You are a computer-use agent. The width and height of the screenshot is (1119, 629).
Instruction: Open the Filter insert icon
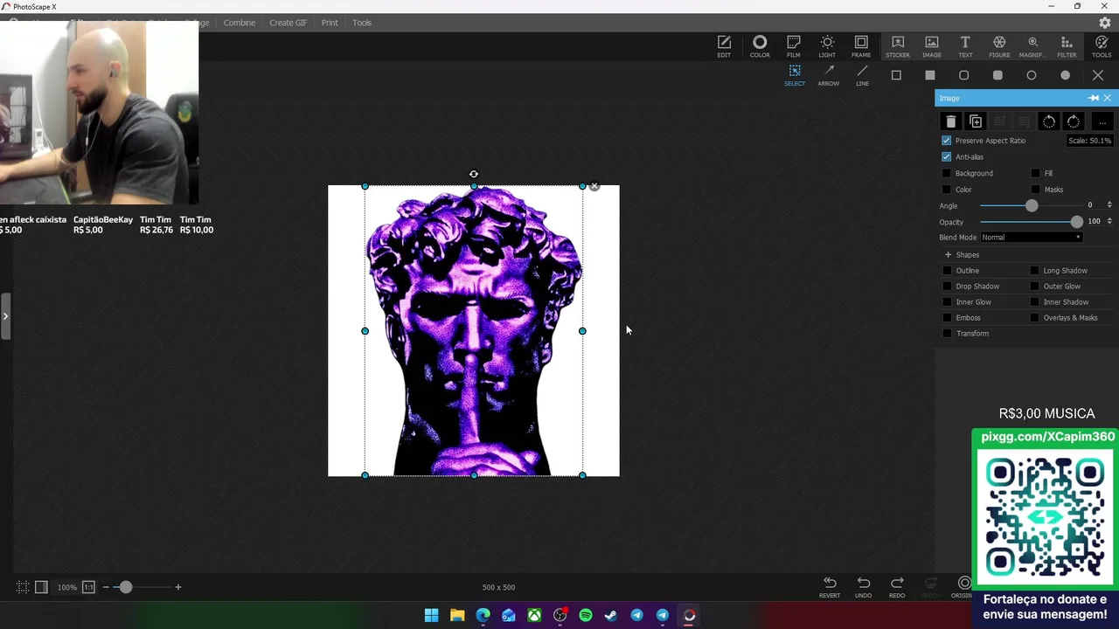click(x=1067, y=46)
